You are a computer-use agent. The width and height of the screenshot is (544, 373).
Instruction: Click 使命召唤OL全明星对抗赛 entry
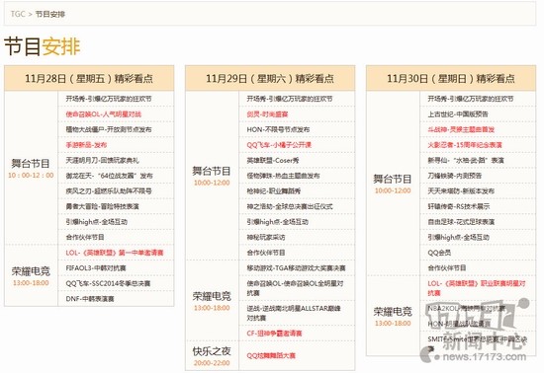point(296,288)
